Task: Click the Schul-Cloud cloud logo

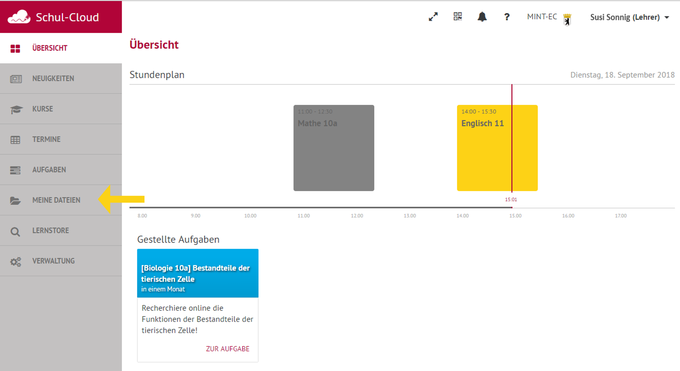Action: coord(19,17)
